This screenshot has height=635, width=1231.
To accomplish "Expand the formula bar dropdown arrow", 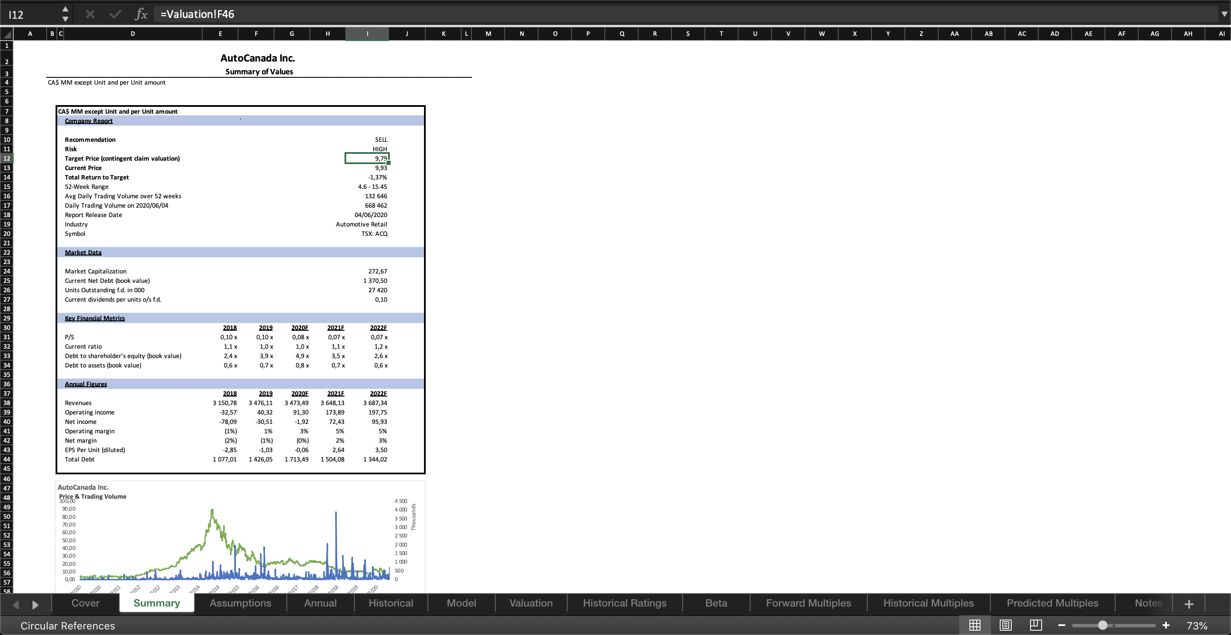I will 1224,14.
